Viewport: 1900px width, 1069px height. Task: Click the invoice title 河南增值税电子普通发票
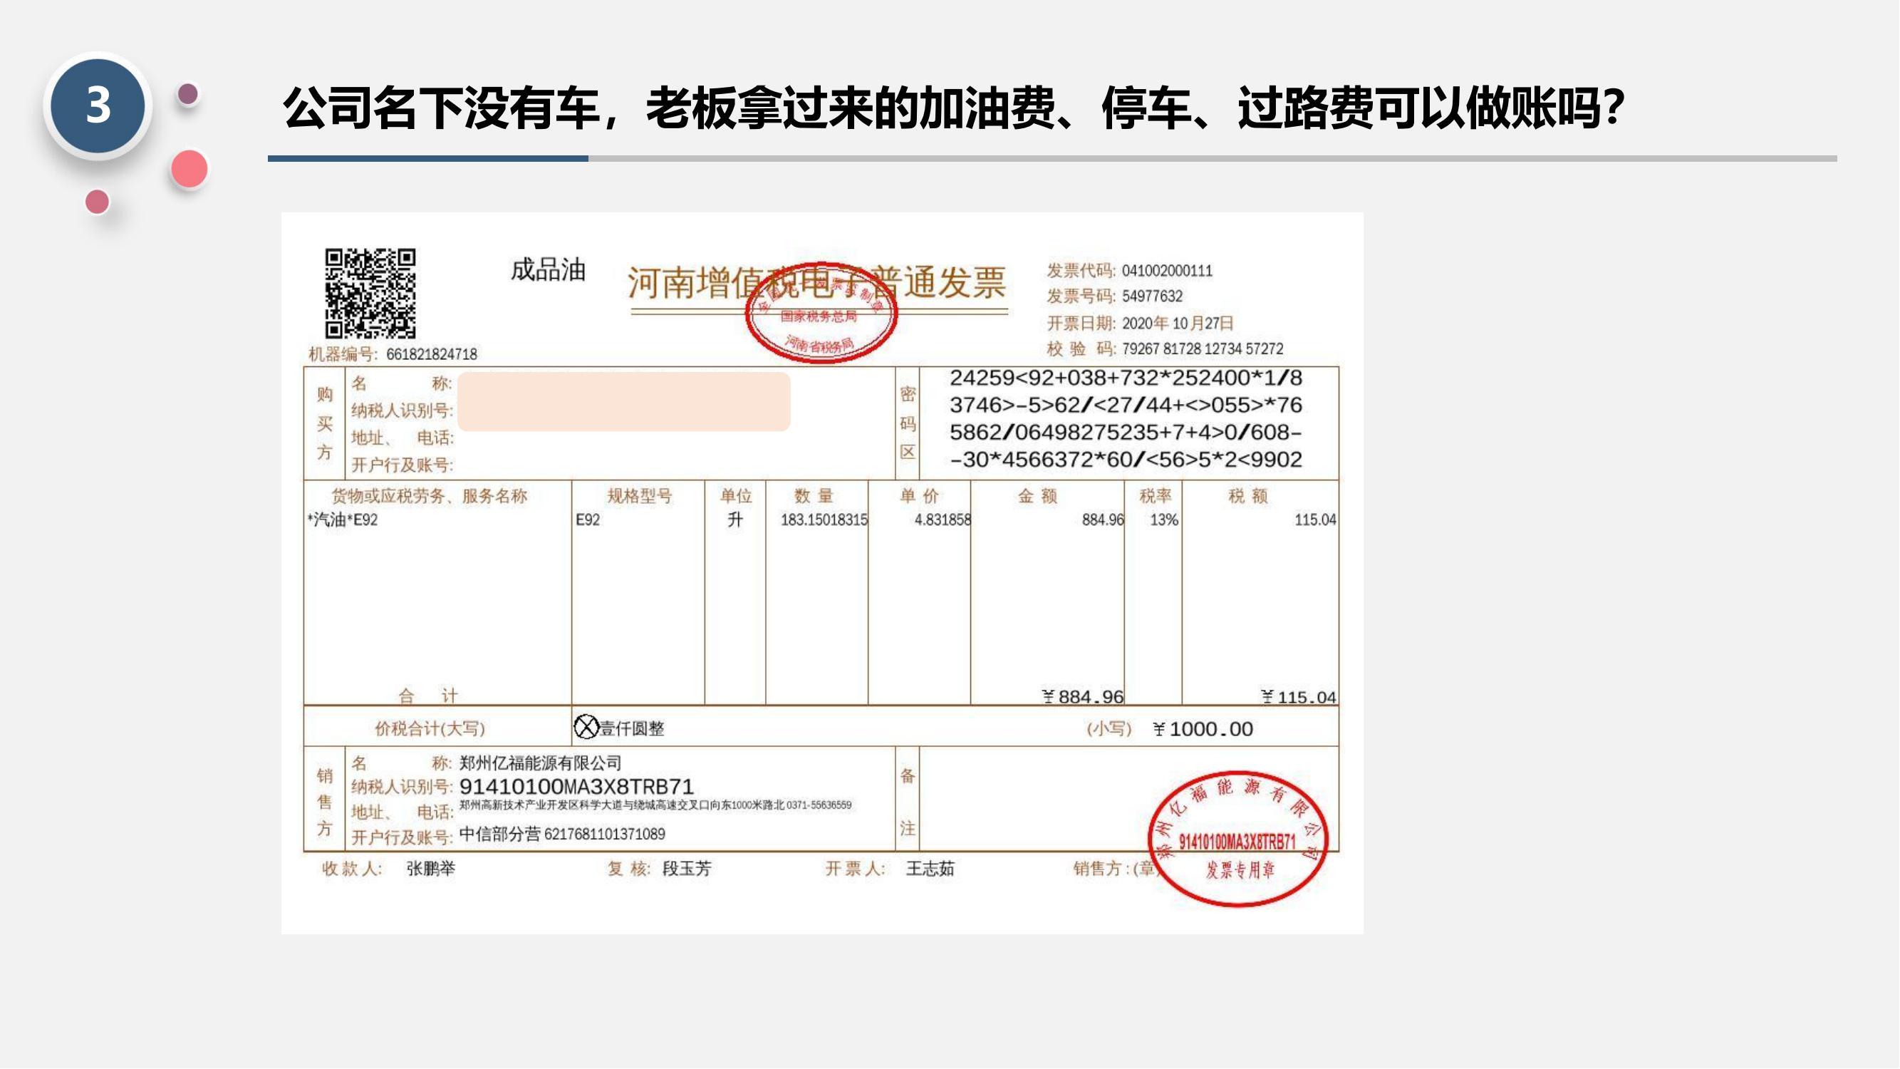tap(816, 282)
